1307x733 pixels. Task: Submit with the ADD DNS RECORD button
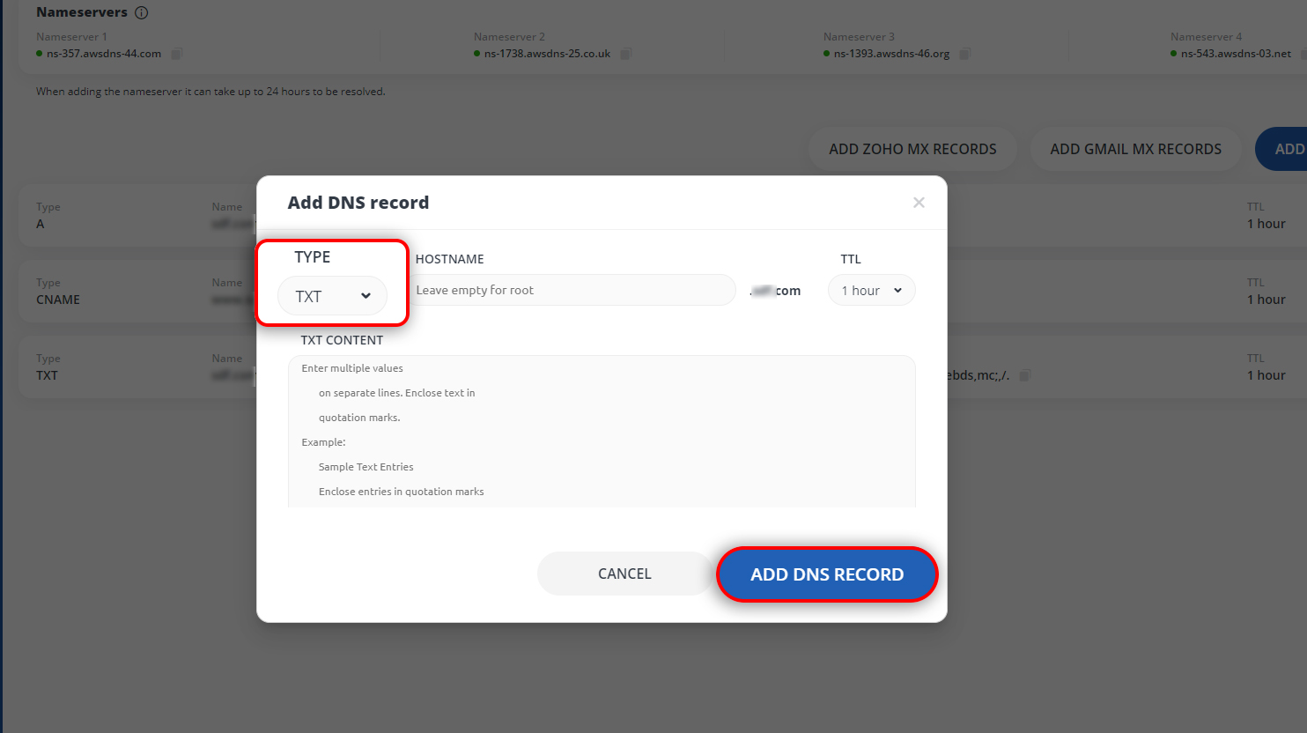(826, 574)
